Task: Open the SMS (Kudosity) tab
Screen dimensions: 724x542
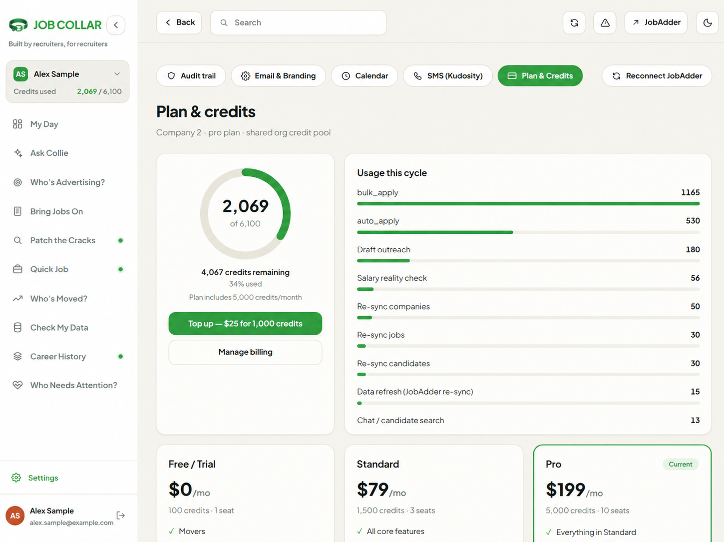Action: (x=448, y=76)
